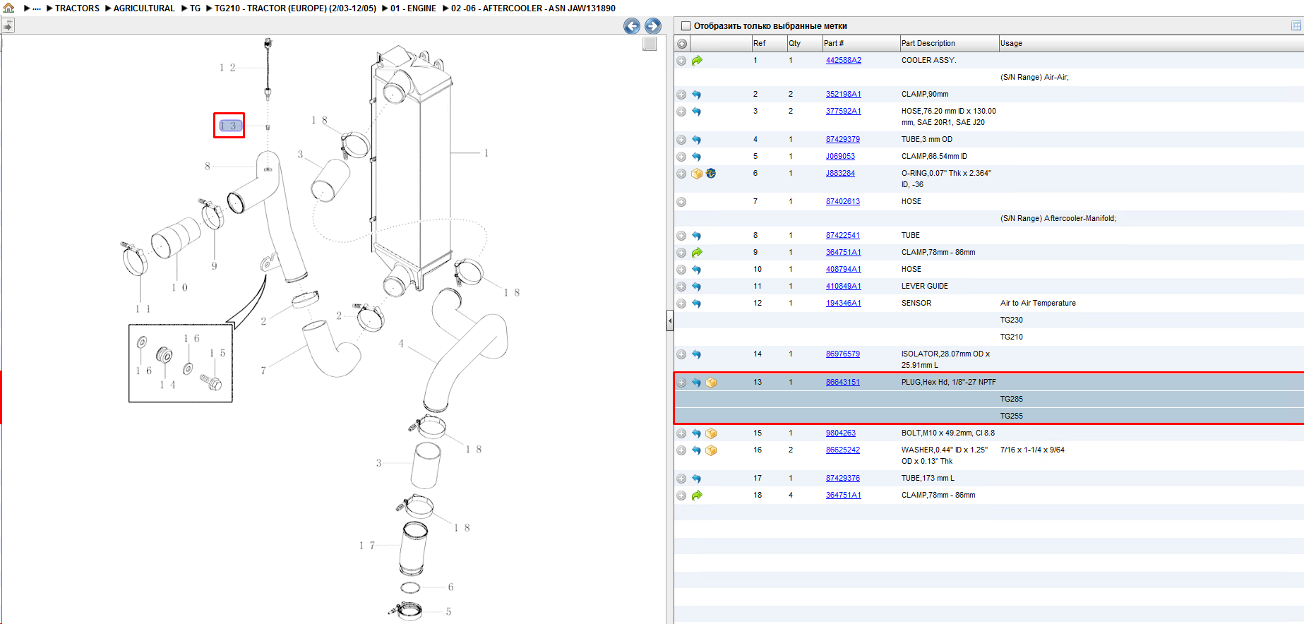Click the box icon on BOLT,M10 row
The image size is (1304, 624).
(x=711, y=433)
